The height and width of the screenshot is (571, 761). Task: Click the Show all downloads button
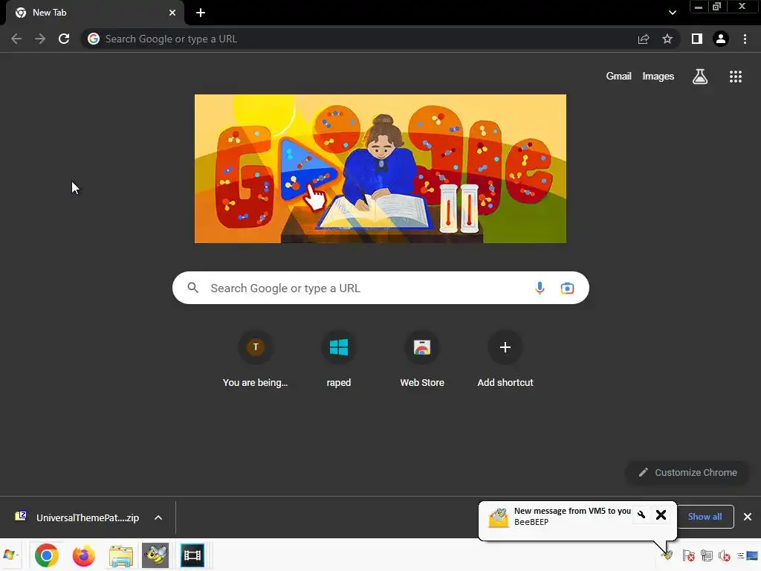705,517
